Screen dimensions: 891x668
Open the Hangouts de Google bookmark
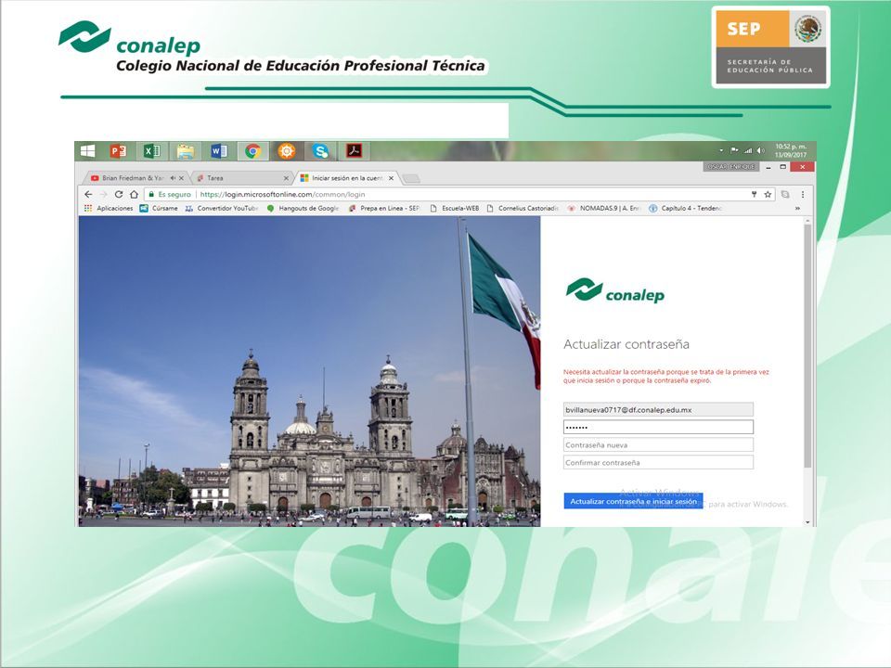coord(303,209)
